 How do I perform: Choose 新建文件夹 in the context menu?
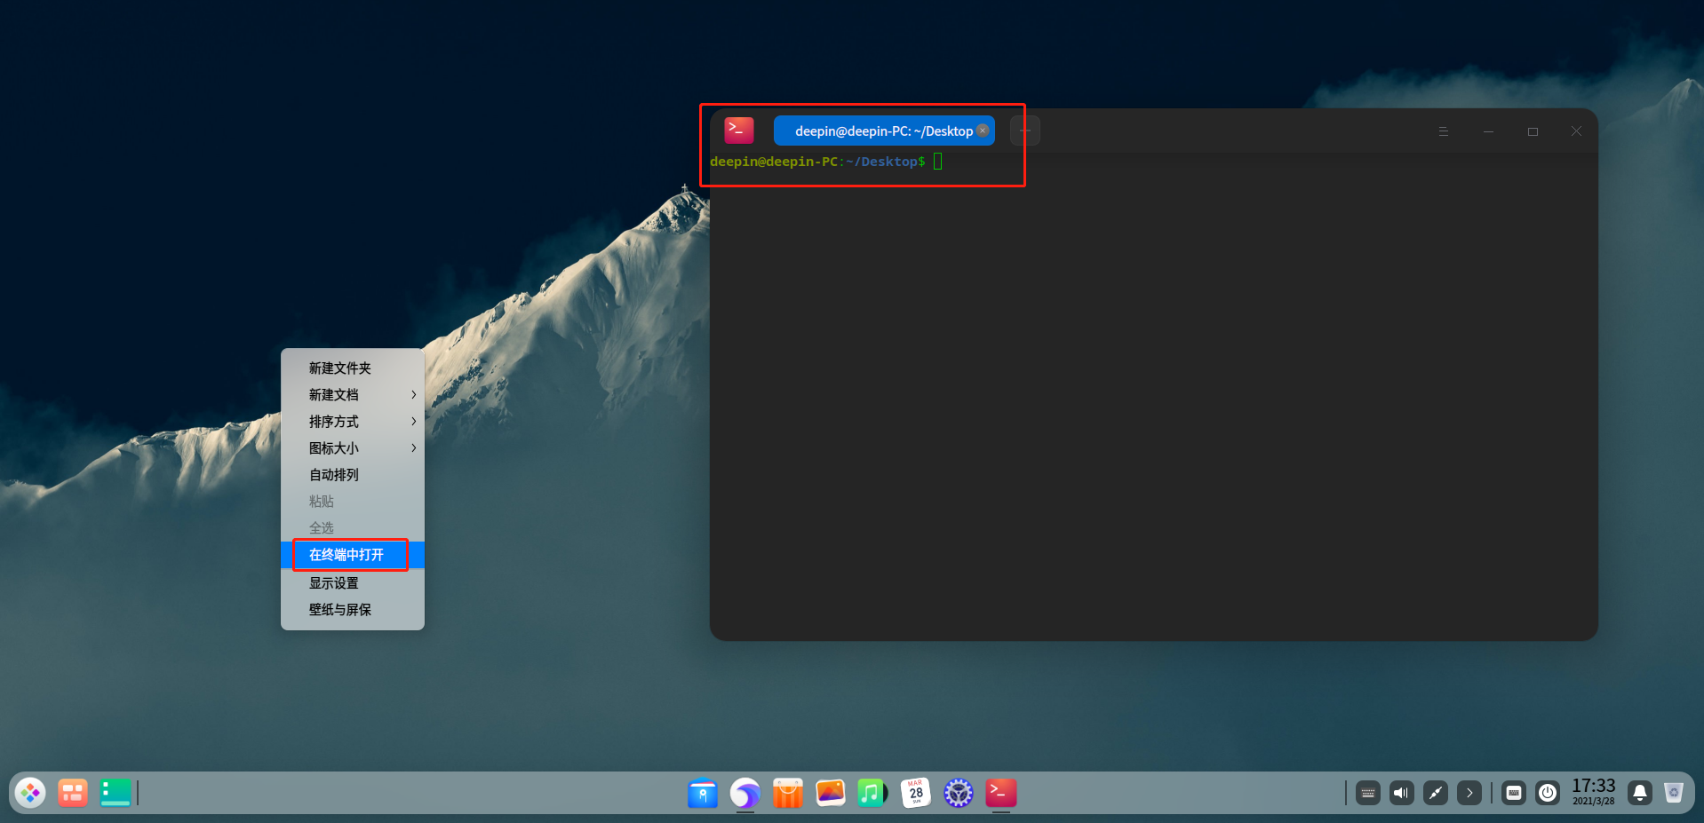click(x=353, y=368)
